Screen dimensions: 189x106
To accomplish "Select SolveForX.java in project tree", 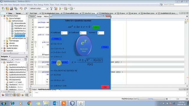I will pyautogui.click(x=19, y=36).
